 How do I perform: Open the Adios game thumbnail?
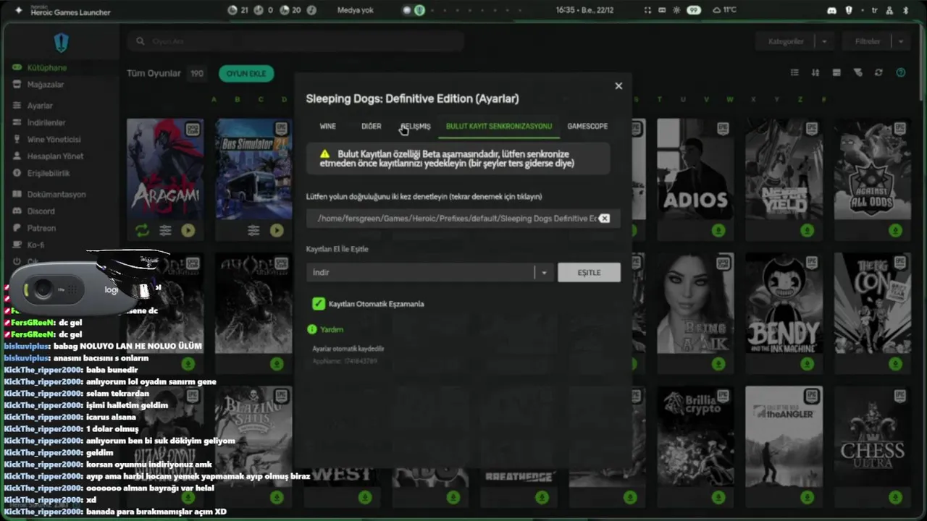point(695,169)
